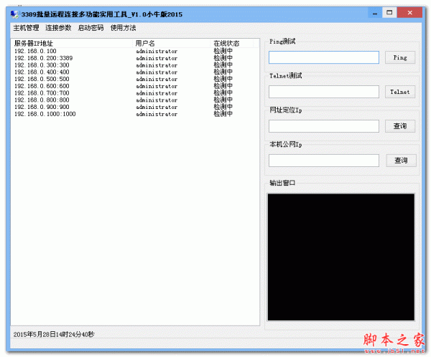Open the 启动密码 menu
431x357 pixels.
[x=91, y=28]
